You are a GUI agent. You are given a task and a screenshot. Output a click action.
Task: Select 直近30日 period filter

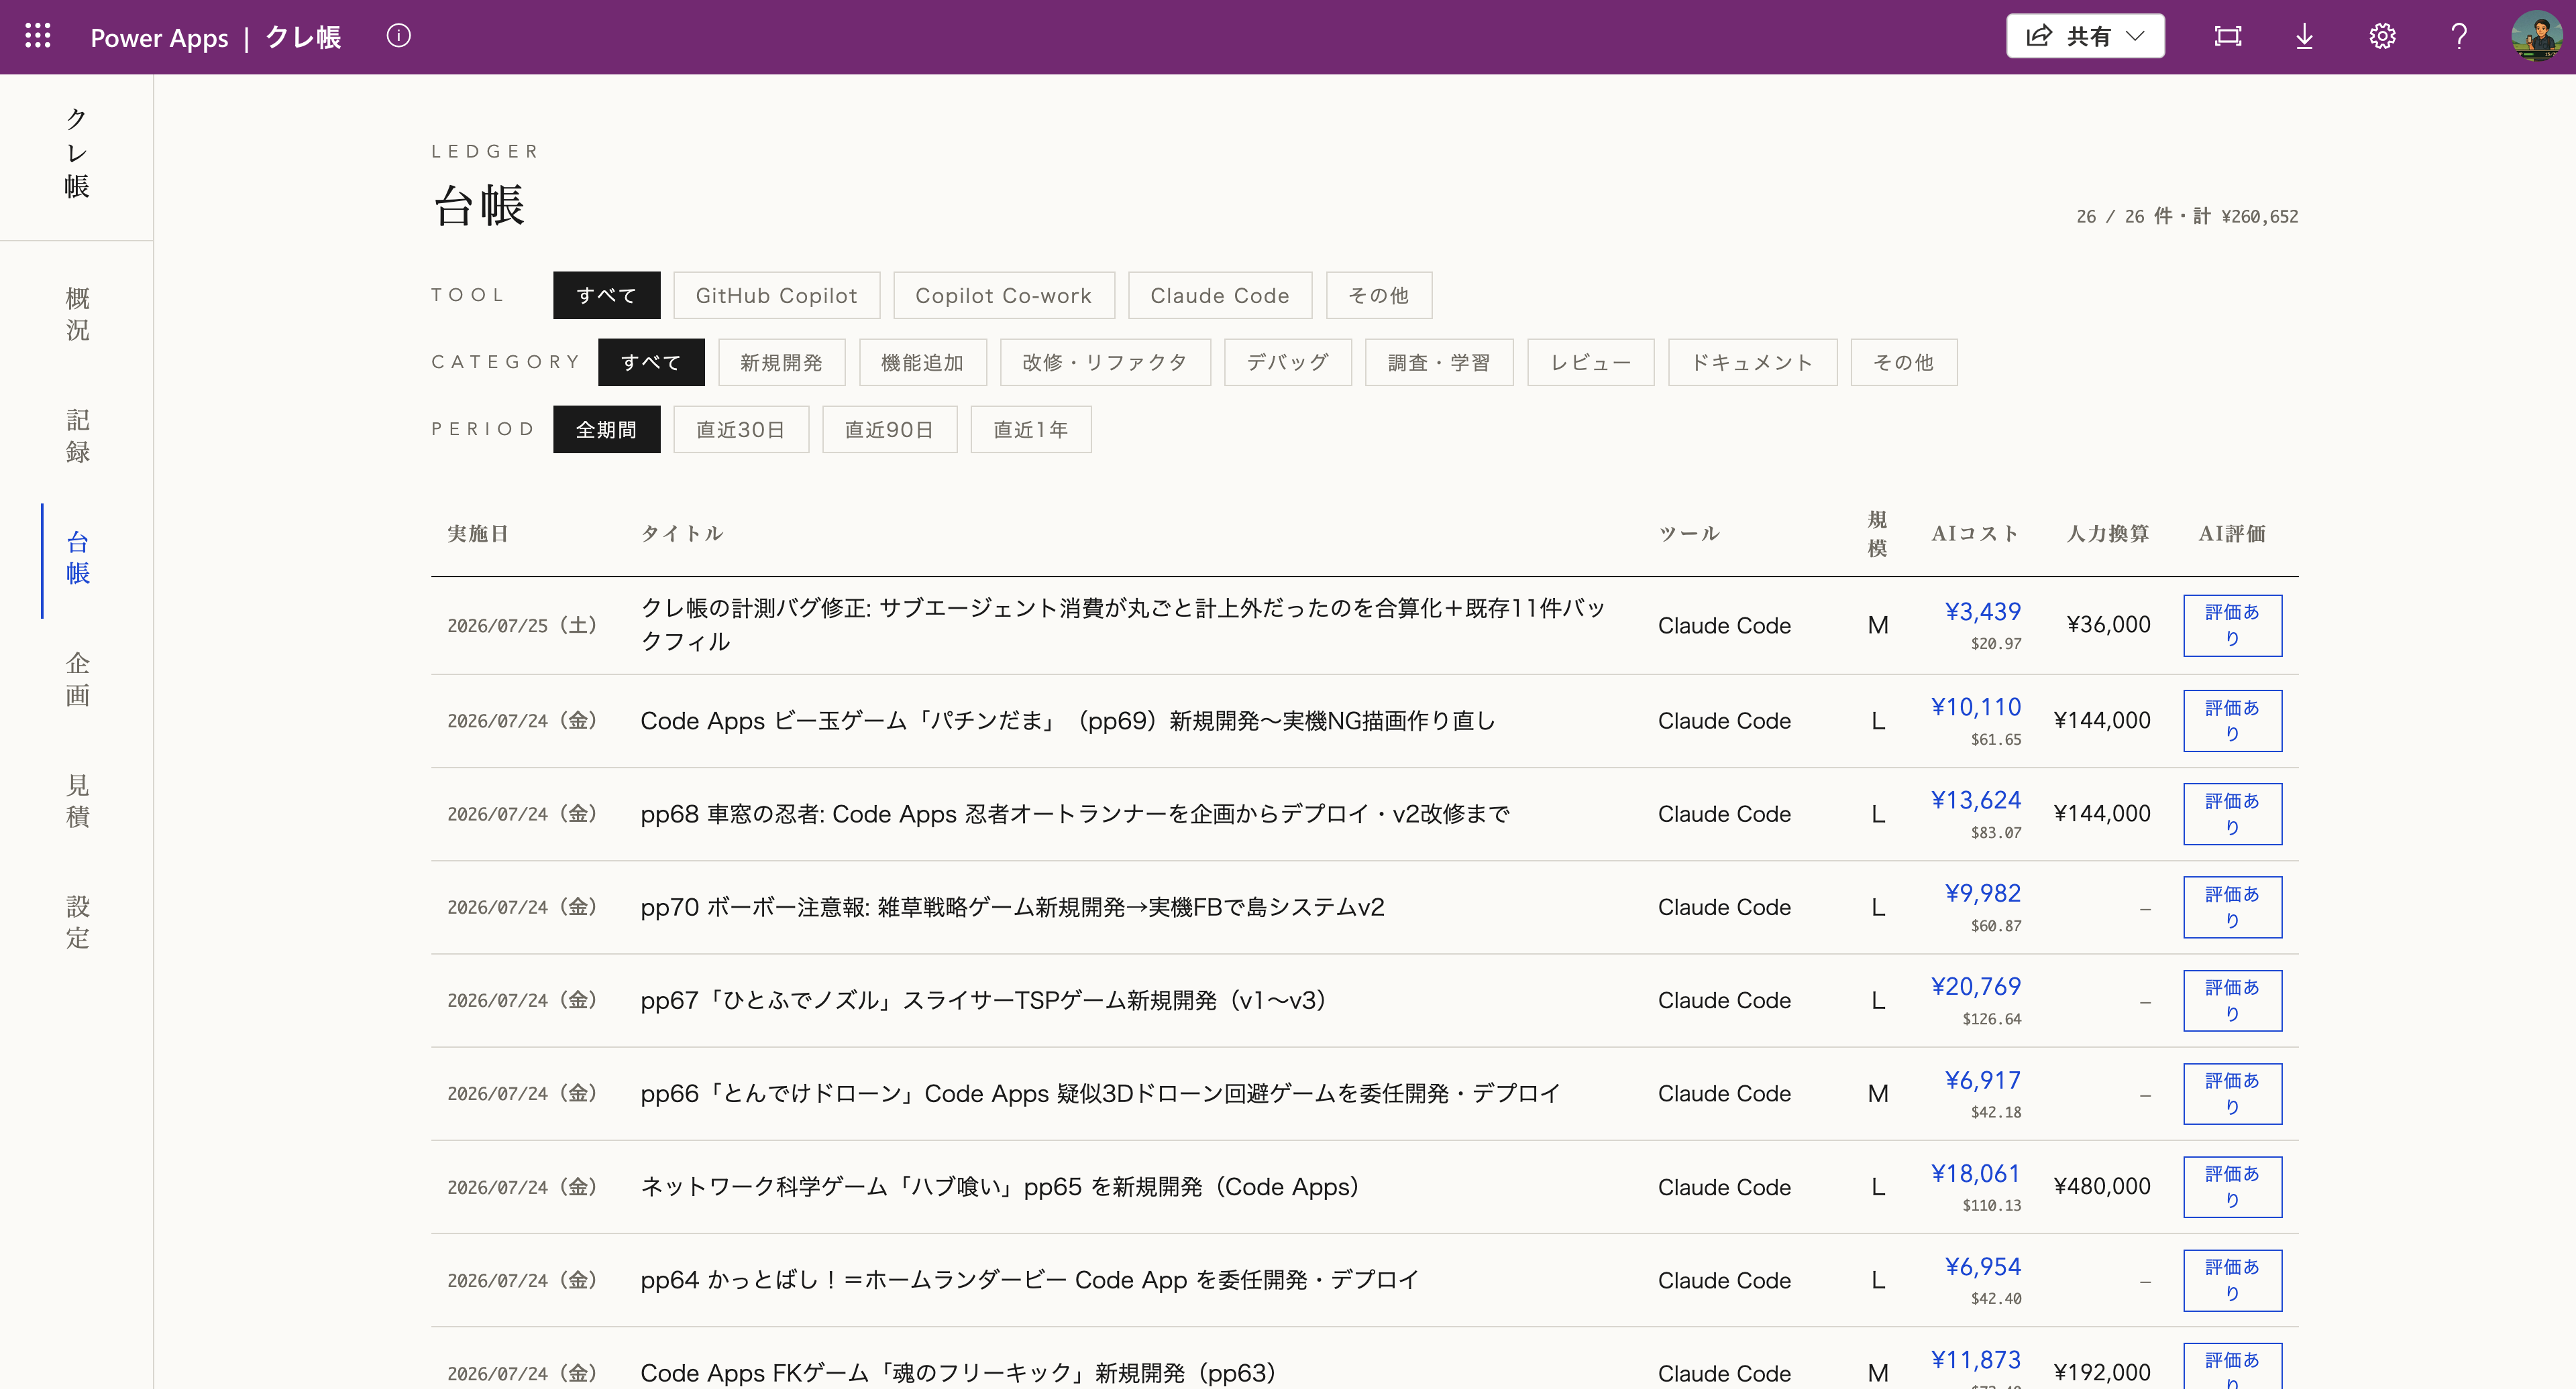point(740,430)
